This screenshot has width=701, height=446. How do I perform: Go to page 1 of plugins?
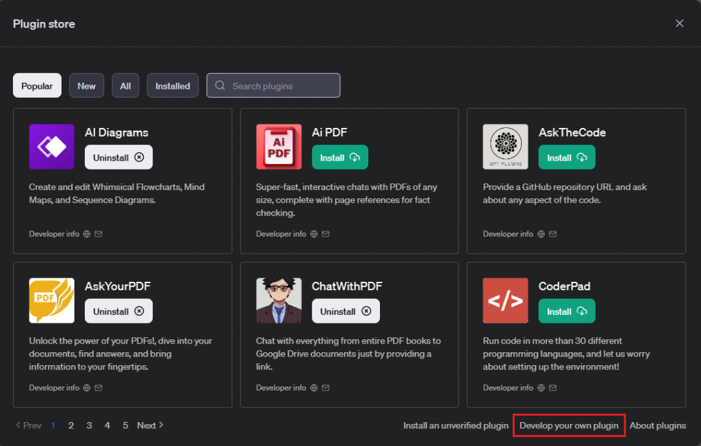click(x=53, y=425)
